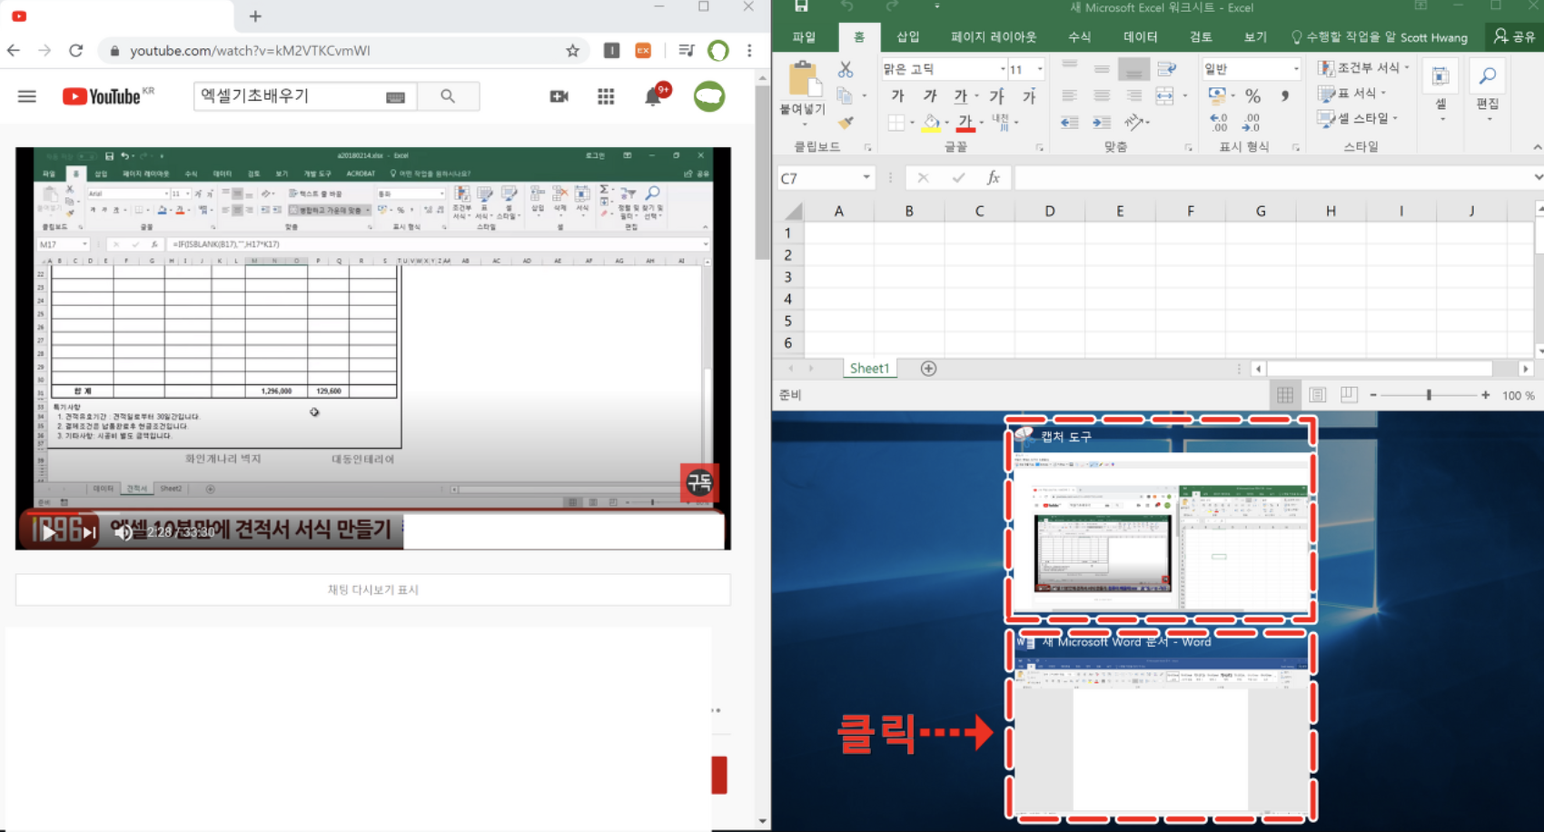The width and height of the screenshot is (1544, 832).
Task: Apply yellow fill color bucket
Action: (931, 123)
